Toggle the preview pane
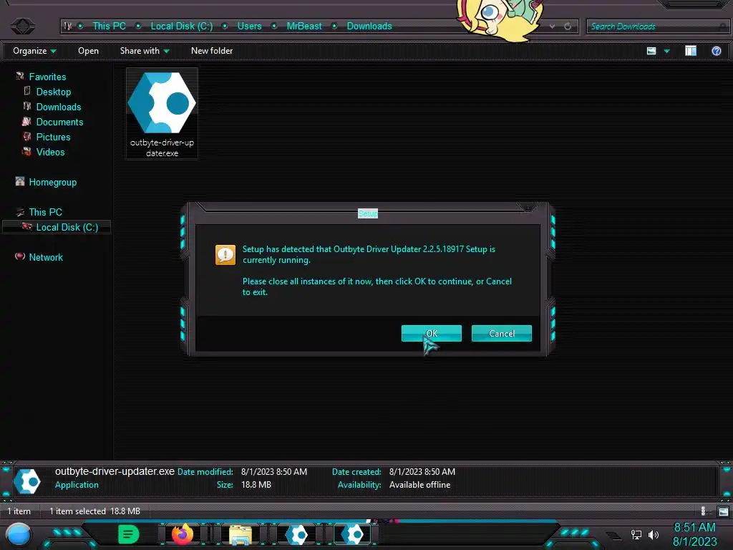The height and width of the screenshot is (550, 733). [x=691, y=51]
